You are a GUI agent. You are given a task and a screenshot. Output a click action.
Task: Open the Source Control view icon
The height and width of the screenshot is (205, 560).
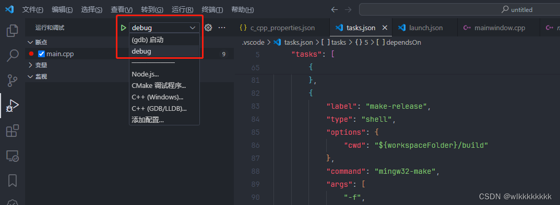coord(13,81)
